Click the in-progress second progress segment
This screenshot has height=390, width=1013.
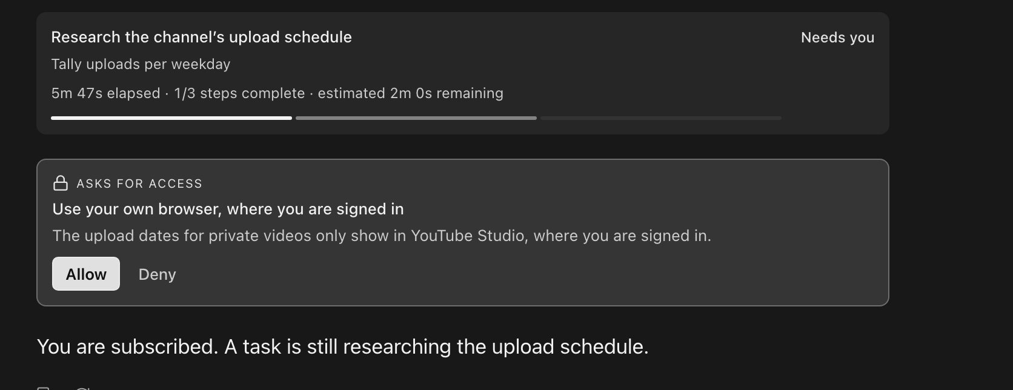pos(416,118)
